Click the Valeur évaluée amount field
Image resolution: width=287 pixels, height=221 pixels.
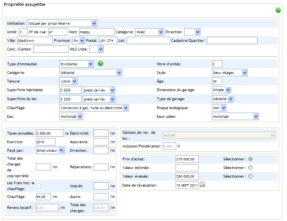pos(187,176)
